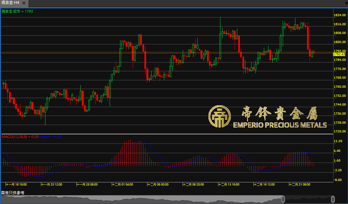Image resolution: width=348 pixels, height=204 pixels.
Task: Click the MACD 6.40 scale label
Action: click(x=337, y=151)
